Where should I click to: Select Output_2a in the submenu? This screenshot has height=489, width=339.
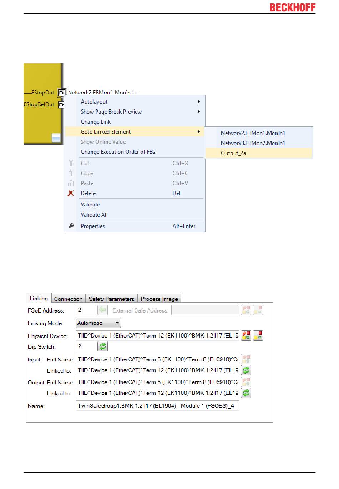259,153
